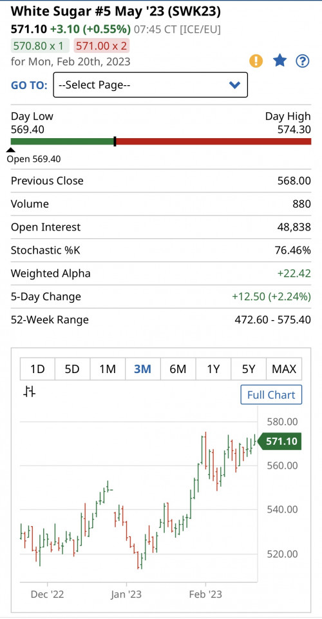Click the red ask 571.00 x 2

(102, 46)
